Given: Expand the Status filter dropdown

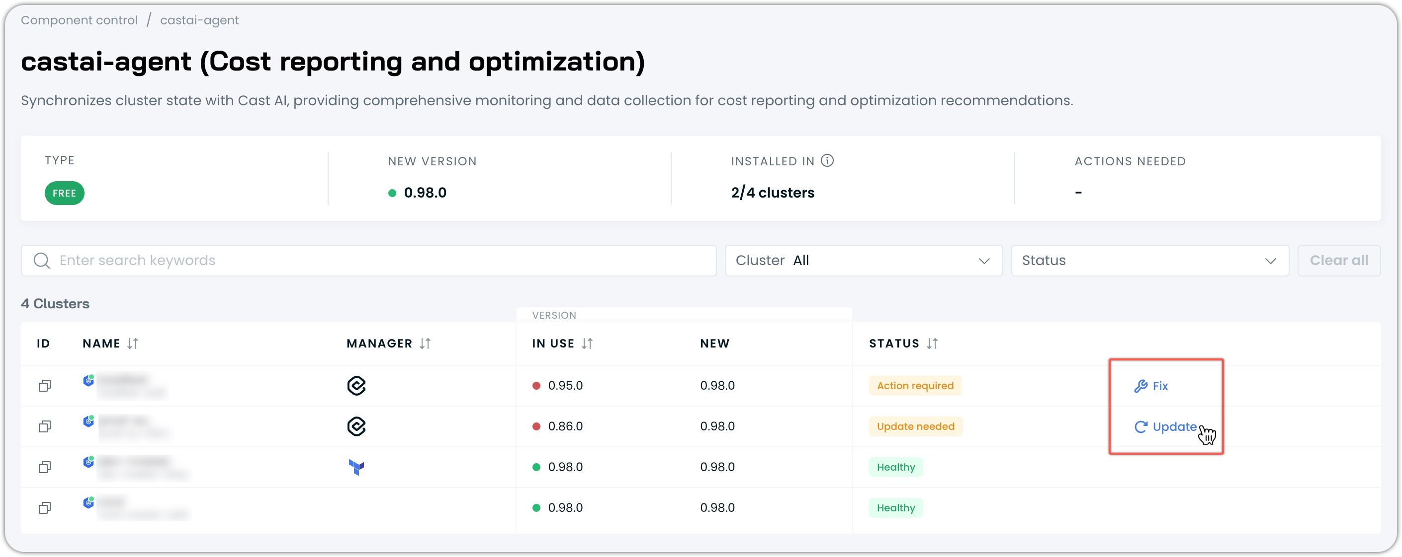Looking at the screenshot, I should click(x=1149, y=261).
